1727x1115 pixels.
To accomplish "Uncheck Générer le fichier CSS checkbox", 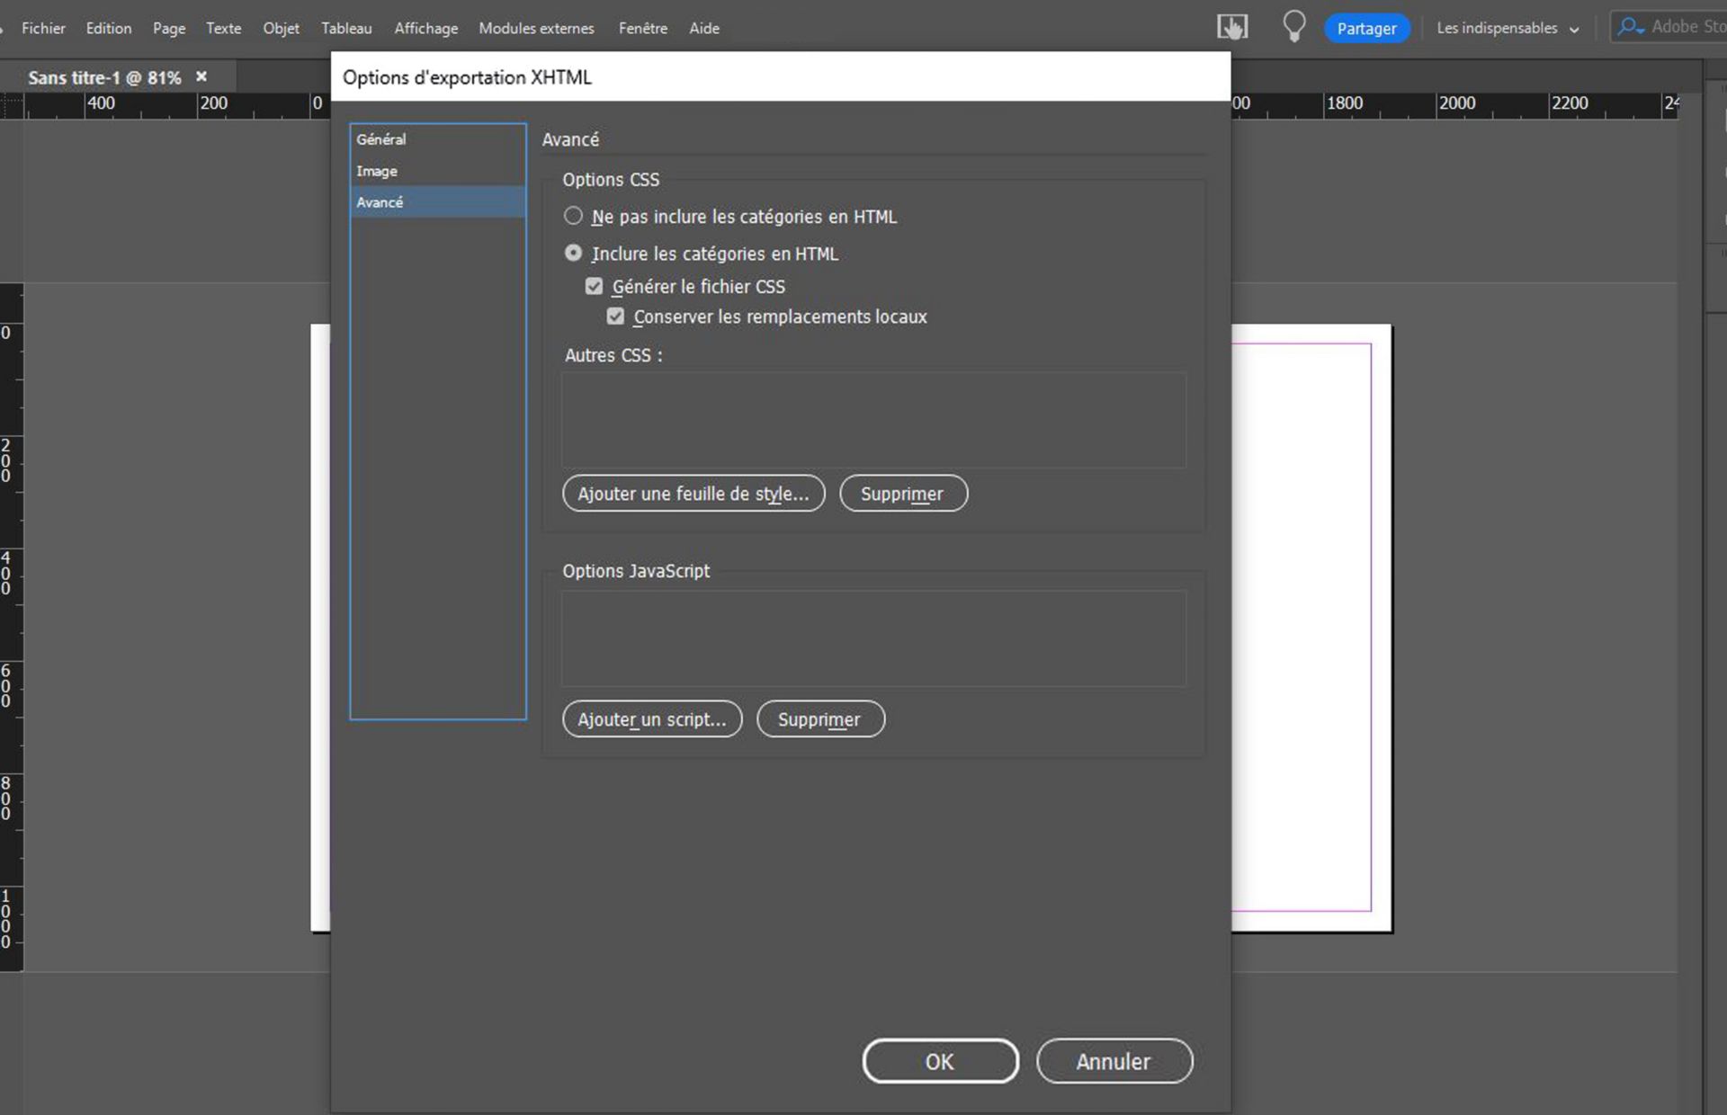I will [594, 286].
